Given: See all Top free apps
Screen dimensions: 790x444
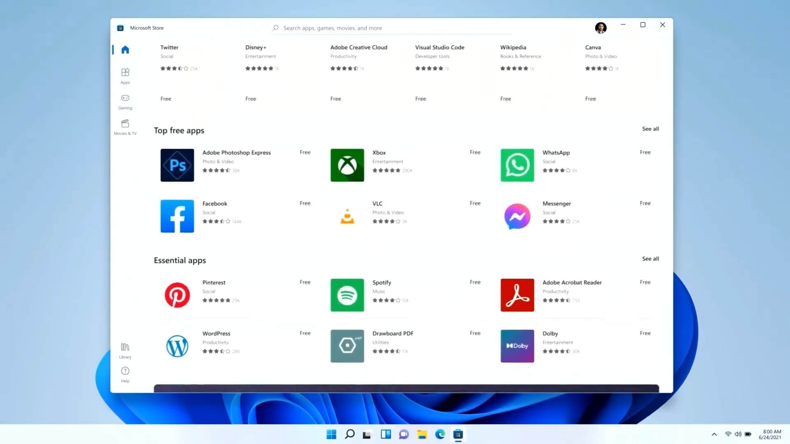Looking at the screenshot, I should click(x=650, y=129).
